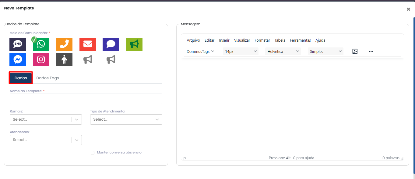Select the SMS communication channel
The width and height of the screenshot is (415, 179).
tap(18, 44)
